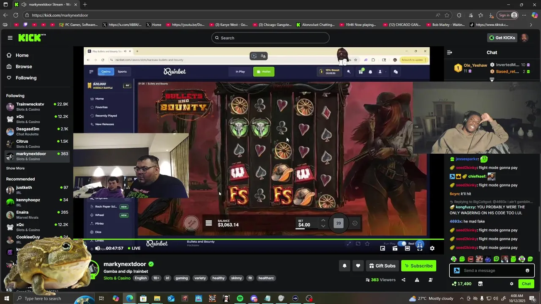Open Trainwreckstv followed channel
This screenshot has height=304, width=541.
(37, 106)
